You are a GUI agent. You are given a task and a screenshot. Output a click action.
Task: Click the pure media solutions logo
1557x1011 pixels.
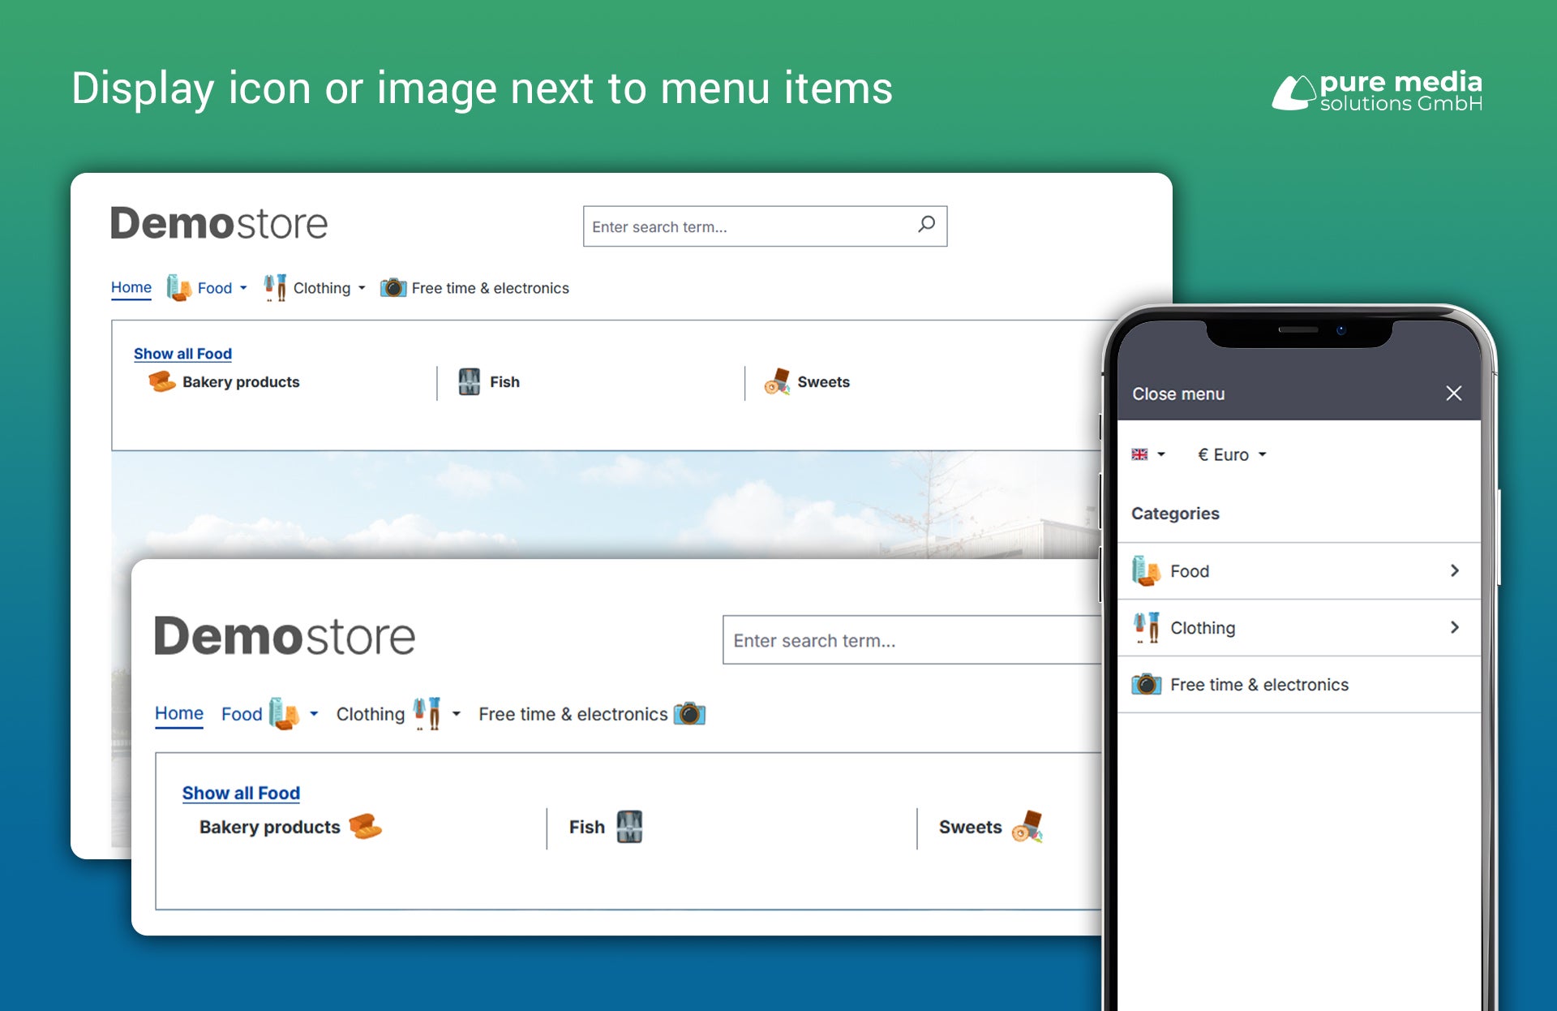1377,91
